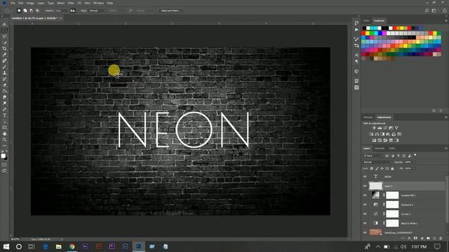This screenshot has height=252, width=449.
Task: Open the layer blend mode dropdown
Action: [x=377, y=162]
